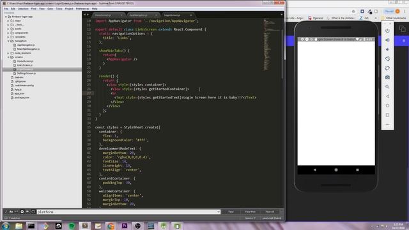The width and height of the screenshot is (409, 230).
Task: Open SettingsScreen.js in the sidebar
Action: coord(26,73)
